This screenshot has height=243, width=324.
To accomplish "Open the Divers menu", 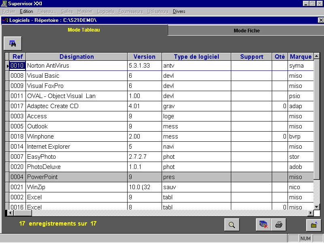I will [179, 12].
